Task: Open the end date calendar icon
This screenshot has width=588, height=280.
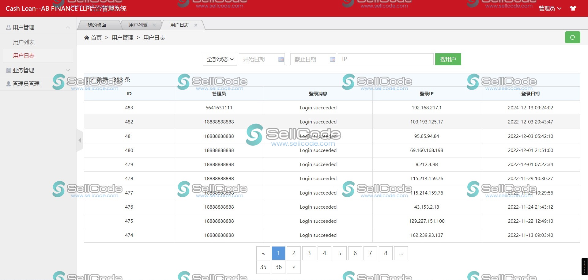Action: click(x=332, y=59)
